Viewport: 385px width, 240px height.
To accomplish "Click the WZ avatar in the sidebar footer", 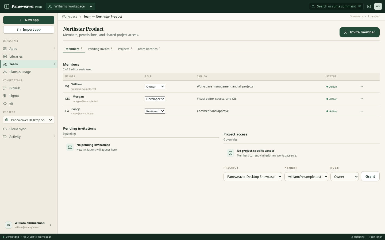I will (x=9, y=225).
